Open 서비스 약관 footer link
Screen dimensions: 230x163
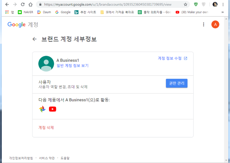[x=47, y=158]
